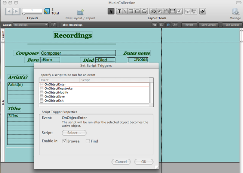Enable the OnObjectExit trigger checkbox
The width and height of the screenshot is (243, 173).
[x=41, y=101]
